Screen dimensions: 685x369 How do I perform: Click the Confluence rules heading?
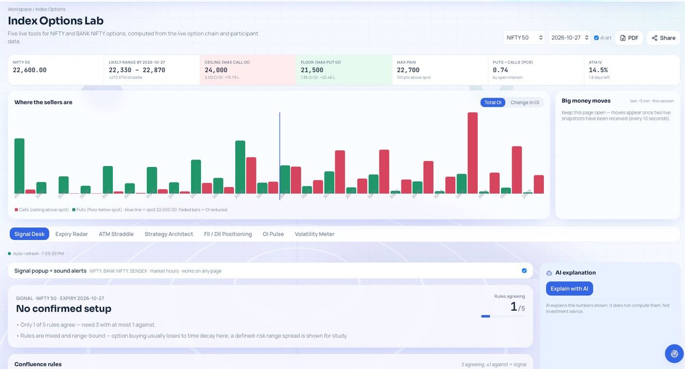click(38, 364)
